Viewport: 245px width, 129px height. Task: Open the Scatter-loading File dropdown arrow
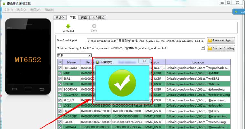click(x=203, y=48)
